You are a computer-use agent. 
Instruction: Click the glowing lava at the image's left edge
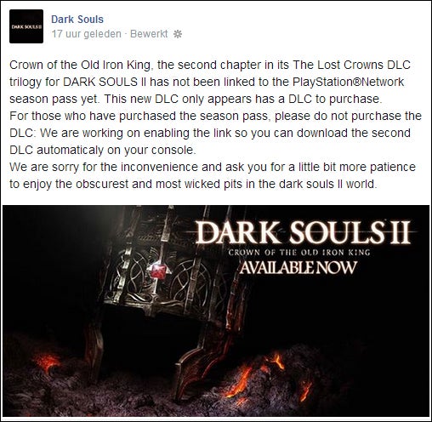coord(45,362)
